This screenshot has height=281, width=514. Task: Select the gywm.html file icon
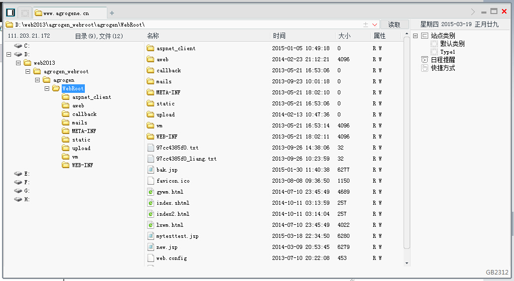(x=151, y=192)
